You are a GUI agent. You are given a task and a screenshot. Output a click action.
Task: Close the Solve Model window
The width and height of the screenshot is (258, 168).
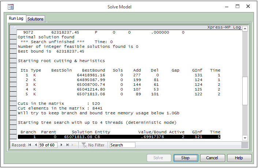pos(248,7)
